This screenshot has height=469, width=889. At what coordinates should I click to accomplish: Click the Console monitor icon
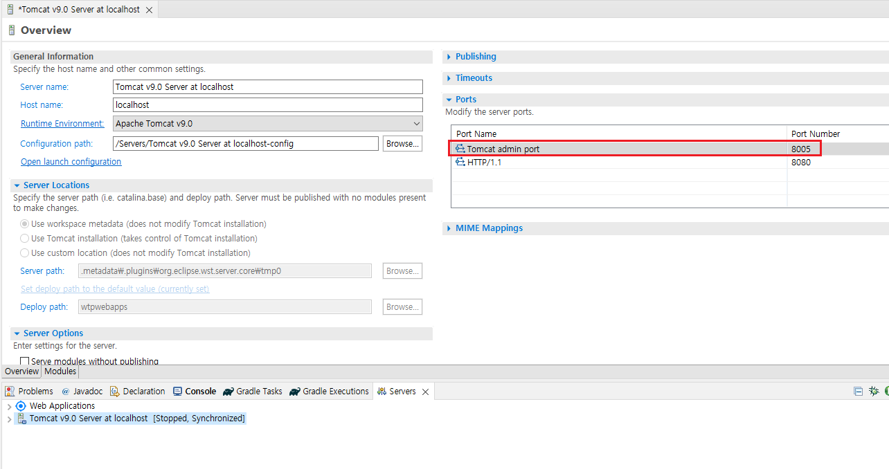(x=178, y=392)
